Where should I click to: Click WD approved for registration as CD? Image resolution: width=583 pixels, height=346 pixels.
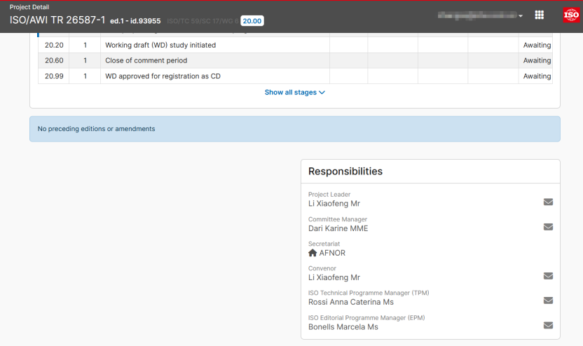click(x=163, y=76)
